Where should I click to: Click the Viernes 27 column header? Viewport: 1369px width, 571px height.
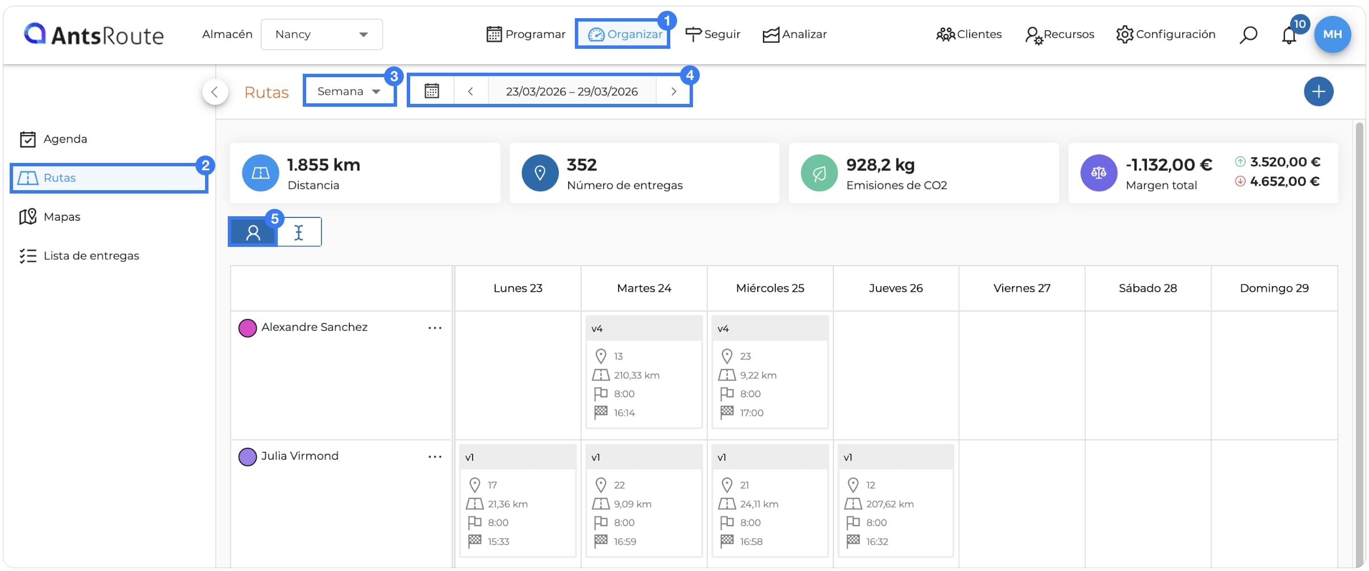tap(1022, 288)
